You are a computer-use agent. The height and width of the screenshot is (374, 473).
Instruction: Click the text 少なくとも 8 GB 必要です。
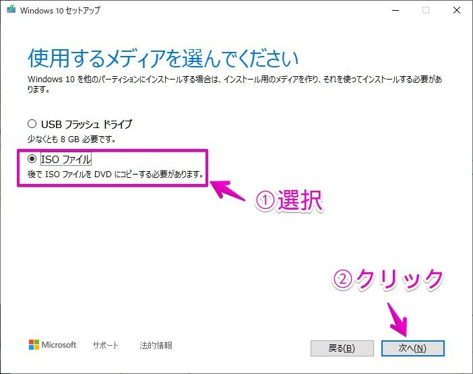[72, 139]
